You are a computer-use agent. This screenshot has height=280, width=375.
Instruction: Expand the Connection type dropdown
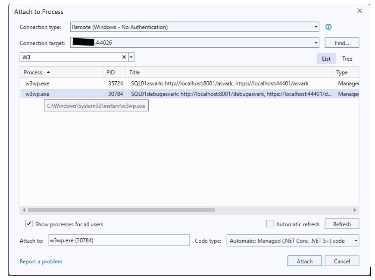coord(316,27)
